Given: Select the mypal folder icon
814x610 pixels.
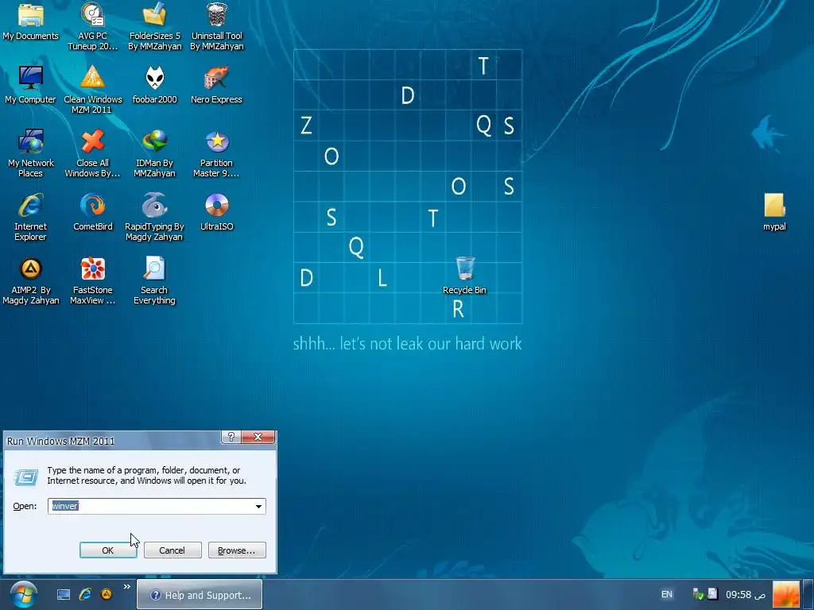Looking at the screenshot, I should 774,211.
